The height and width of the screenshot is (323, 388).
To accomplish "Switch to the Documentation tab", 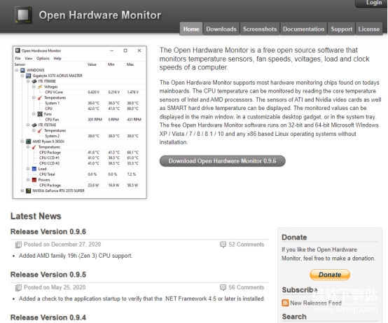I will coord(304,29).
